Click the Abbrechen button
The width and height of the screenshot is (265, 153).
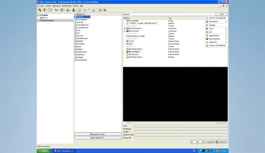pyautogui.click(x=221, y=142)
